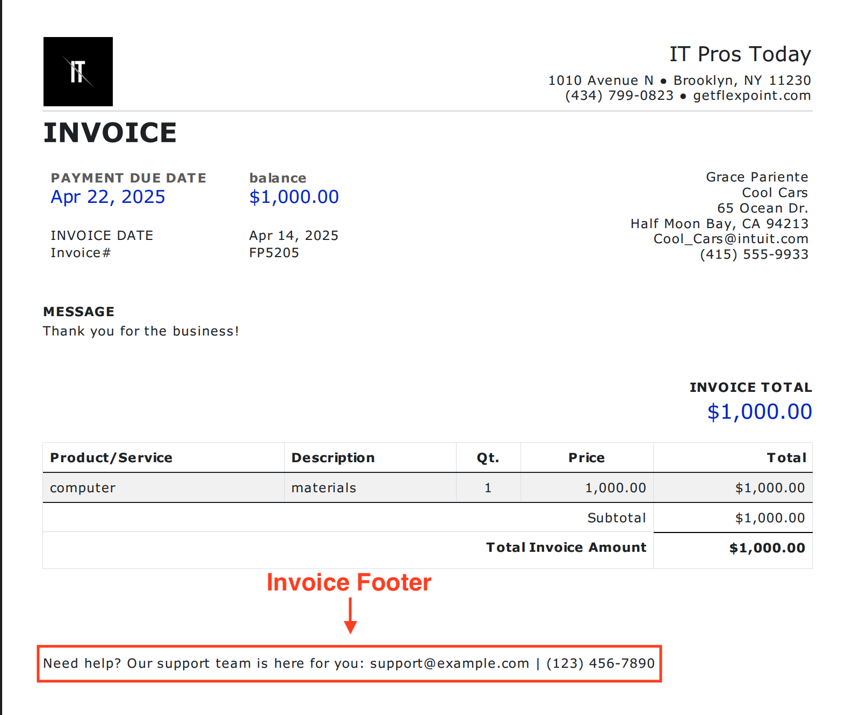Click the bold Total Invoice Amount label
The image size is (853, 715).
point(566,548)
